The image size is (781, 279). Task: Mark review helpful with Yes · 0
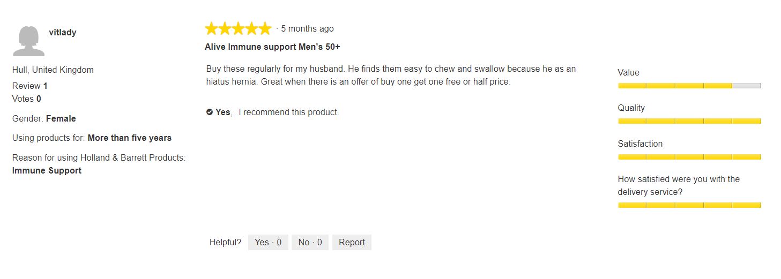[x=268, y=242]
